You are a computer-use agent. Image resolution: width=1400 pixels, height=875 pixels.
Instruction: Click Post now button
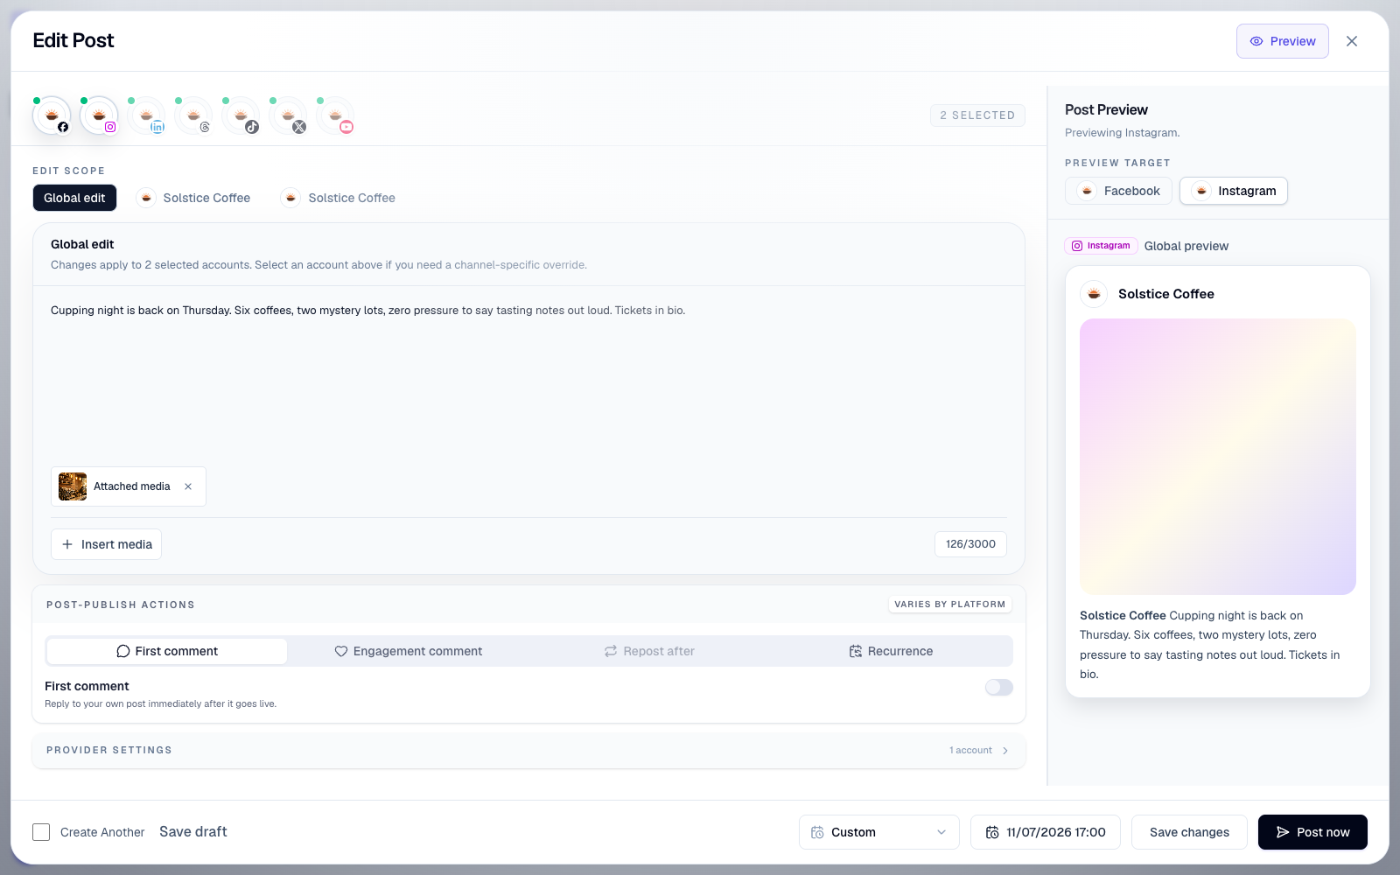(1312, 832)
